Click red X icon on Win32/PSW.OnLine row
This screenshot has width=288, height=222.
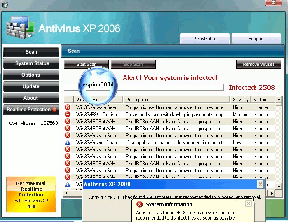pyautogui.click(x=68, y=114)
